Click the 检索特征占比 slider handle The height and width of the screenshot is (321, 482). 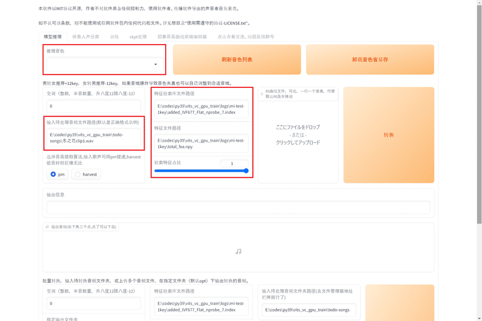(x=246, y=171)
